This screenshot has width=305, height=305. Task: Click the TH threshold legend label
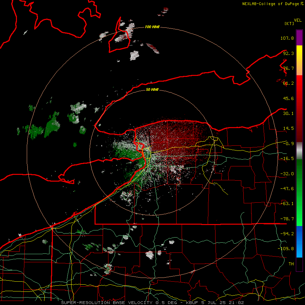[291, 264]
